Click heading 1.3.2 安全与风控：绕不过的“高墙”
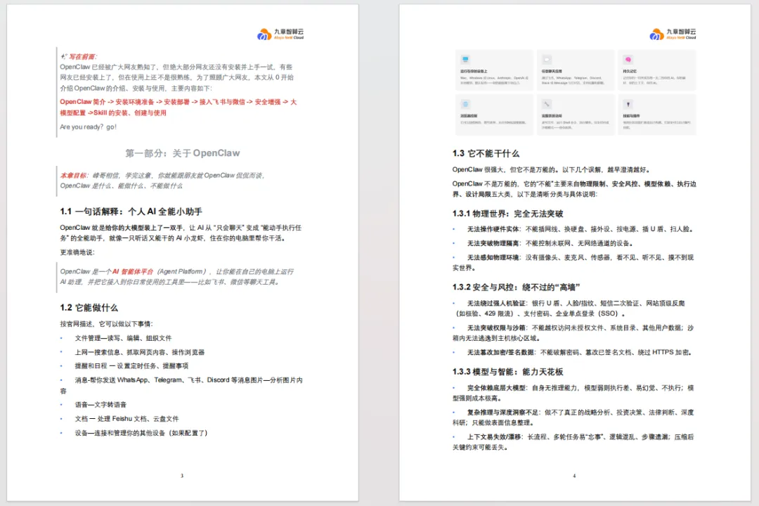Image resolution: width=759 pixels, height=506 pixels. click(517, 287)
